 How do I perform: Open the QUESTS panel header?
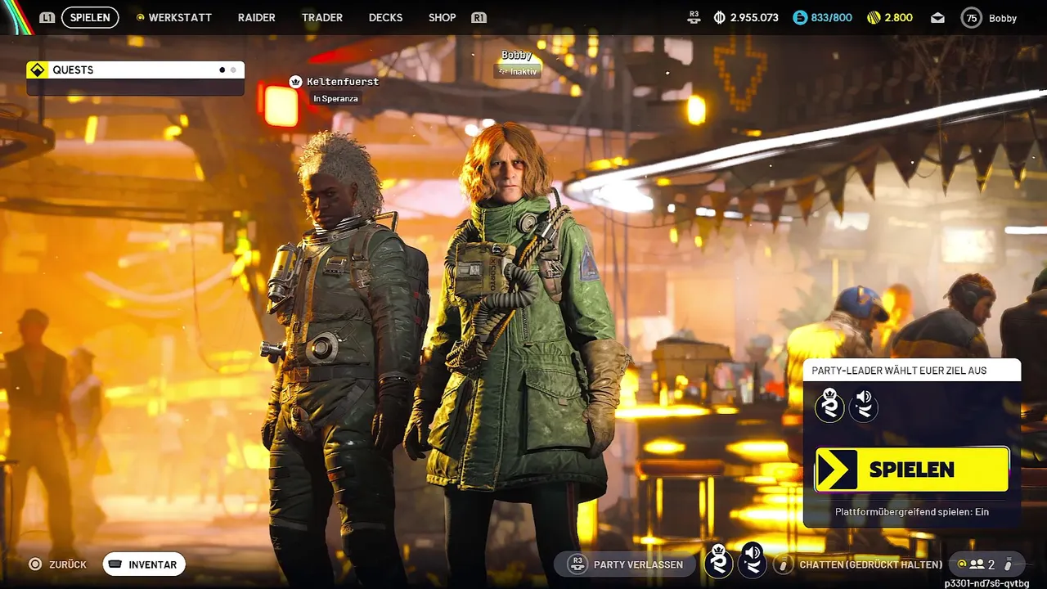[136, 70]
